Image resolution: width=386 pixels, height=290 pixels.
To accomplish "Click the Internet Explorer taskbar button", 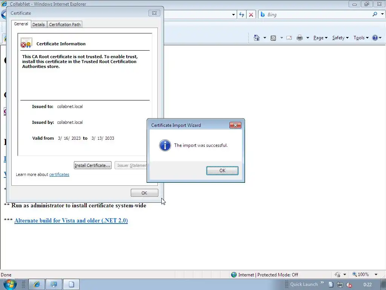I will 37,284.
